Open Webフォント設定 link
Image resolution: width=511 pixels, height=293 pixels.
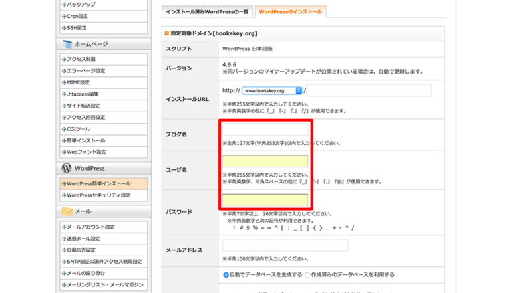86,152
